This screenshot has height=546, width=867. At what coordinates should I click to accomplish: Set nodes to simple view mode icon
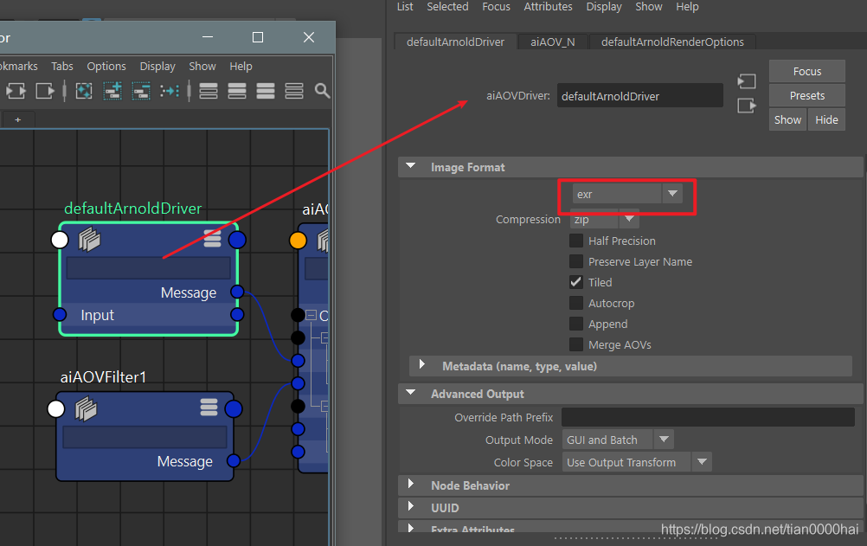[208, 91]
